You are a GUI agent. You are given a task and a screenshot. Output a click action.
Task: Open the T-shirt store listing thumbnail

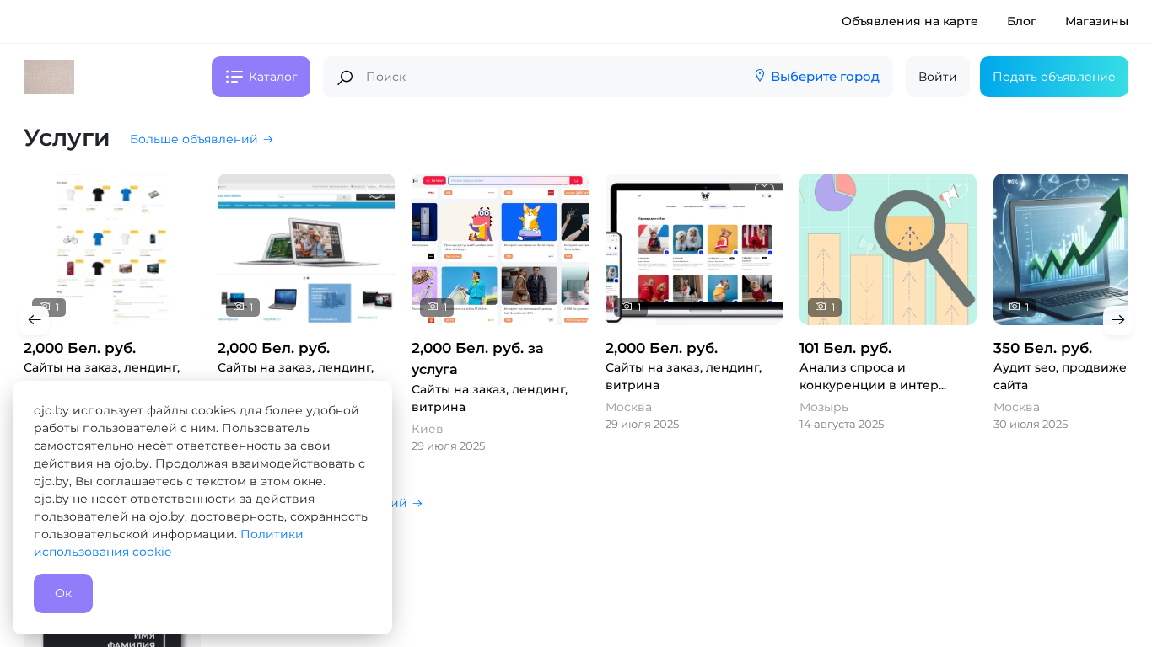[x=112, y=249]
